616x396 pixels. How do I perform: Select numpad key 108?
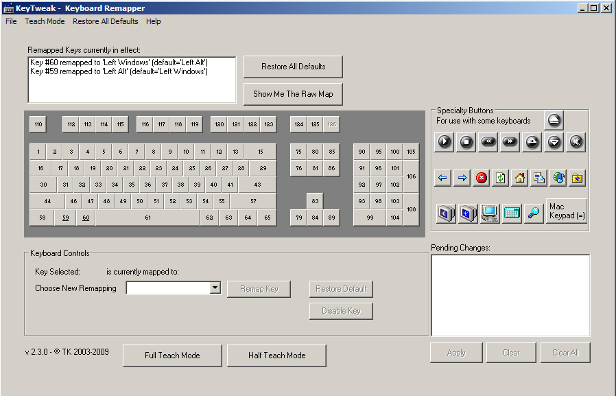tap(411, 209)
